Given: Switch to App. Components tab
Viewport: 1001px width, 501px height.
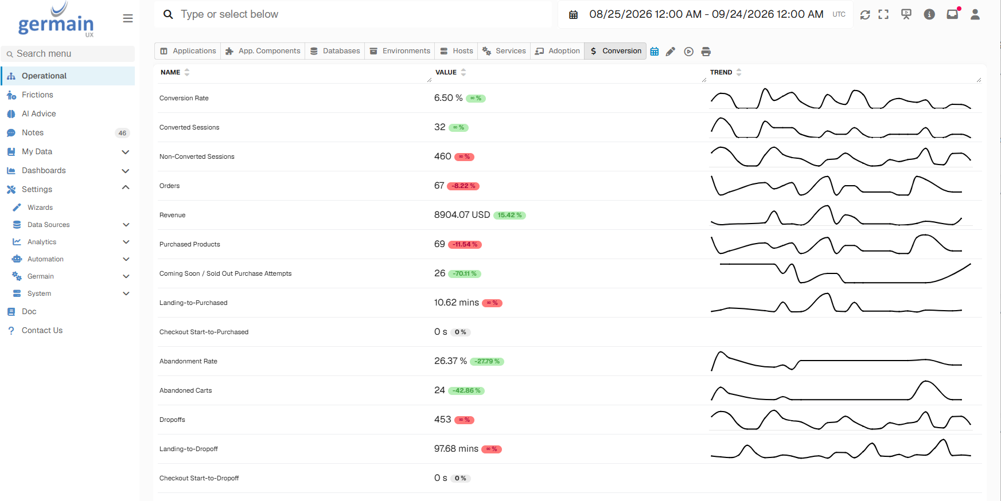Looking at the screenshot, I should [263, 51].
